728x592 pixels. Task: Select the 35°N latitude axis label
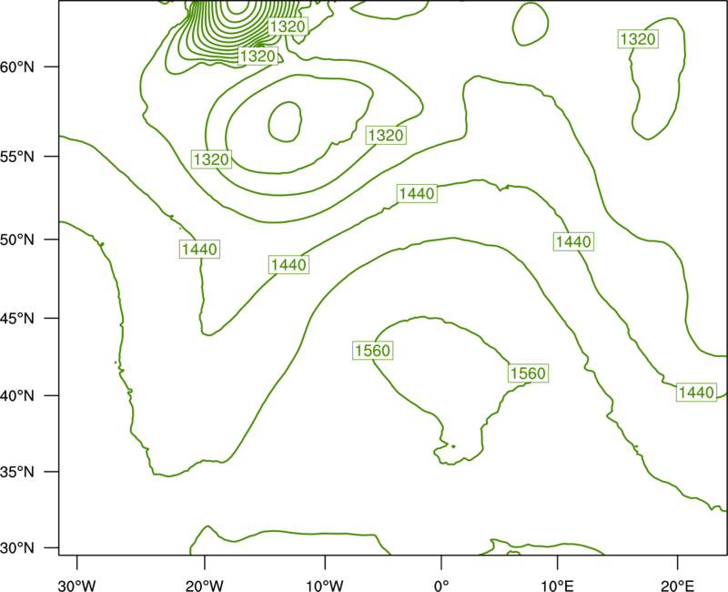17,472
